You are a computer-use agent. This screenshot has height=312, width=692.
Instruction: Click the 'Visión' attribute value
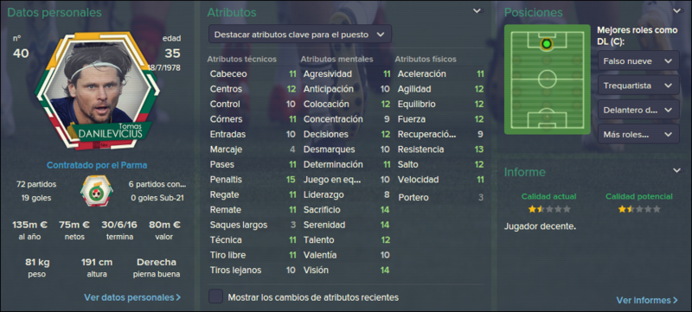tap(385, 271)
